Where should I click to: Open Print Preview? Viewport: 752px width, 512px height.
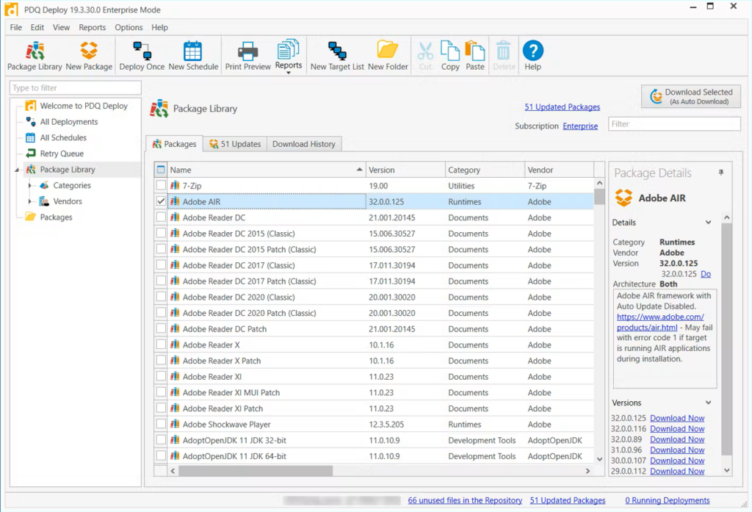pos(247,54)
